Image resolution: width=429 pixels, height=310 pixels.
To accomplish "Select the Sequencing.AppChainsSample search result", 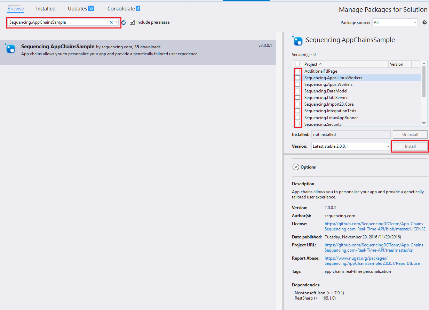I will [138, 52].
